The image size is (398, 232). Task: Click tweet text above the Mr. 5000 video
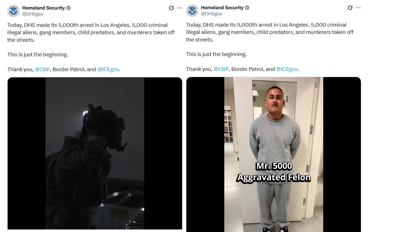click(270, 47)
